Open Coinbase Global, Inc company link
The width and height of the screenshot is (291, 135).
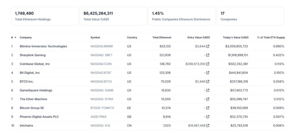[x=35, y=64]
